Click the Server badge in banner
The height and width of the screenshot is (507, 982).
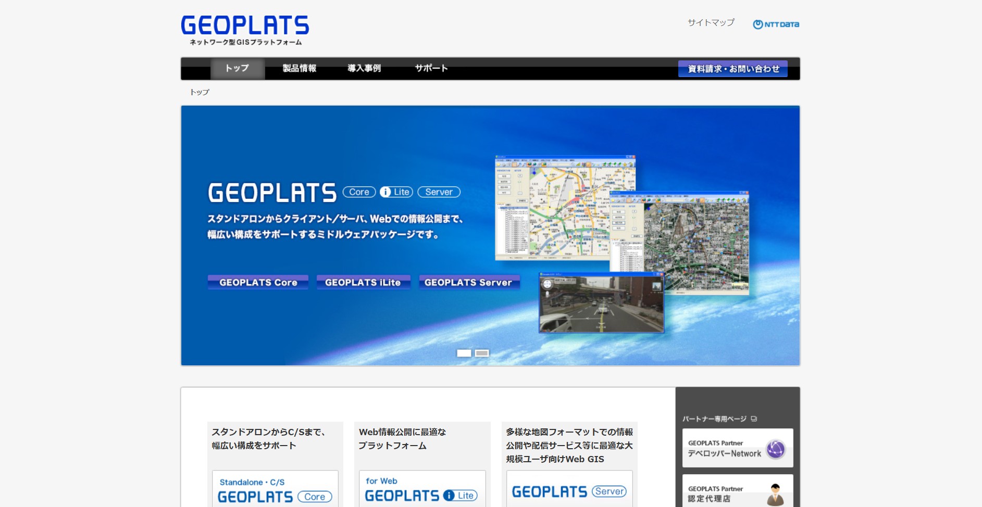pyautogui.click(x=439, y=192)
